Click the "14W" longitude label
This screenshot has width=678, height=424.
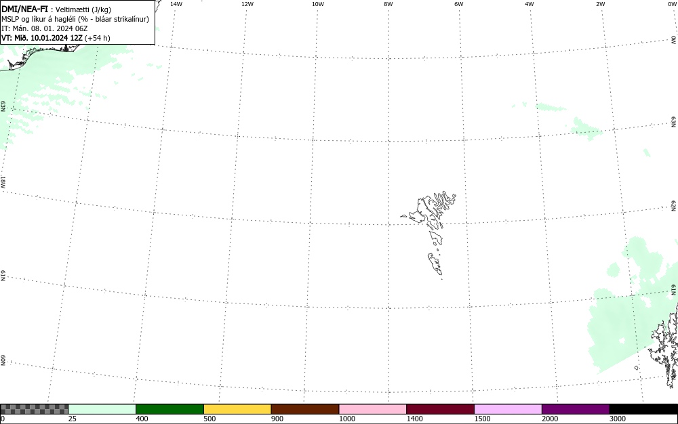[x=176, y=4]
